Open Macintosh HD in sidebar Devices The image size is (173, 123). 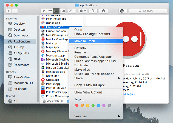coord(20,83)
